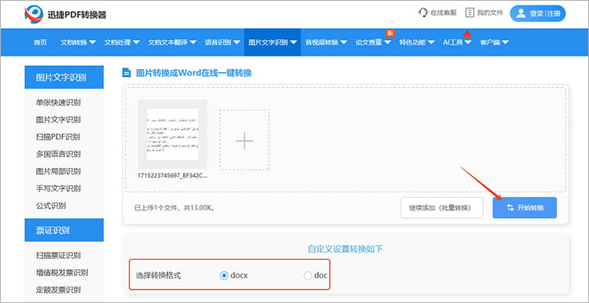The height and width of the screenshot is (303, 589).
Task: Click the document icon beside page title
Action: pyautogui.click(x=126, y=73)
